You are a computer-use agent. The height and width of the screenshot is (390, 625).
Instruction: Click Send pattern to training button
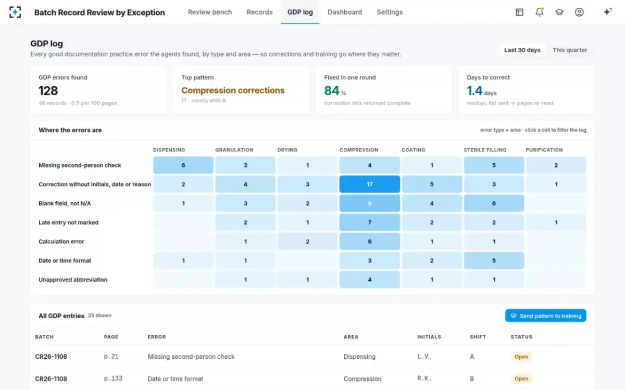[546, 316]
